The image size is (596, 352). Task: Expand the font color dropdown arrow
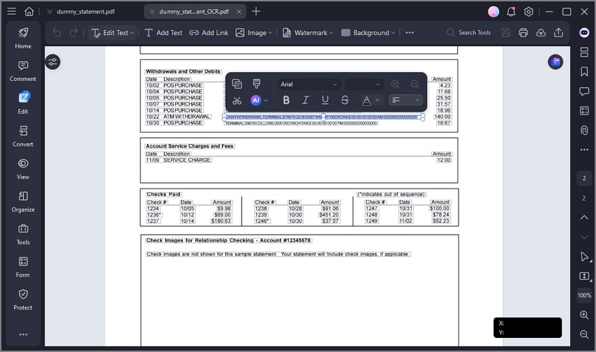pyautogui.click(x=378, y=100)
